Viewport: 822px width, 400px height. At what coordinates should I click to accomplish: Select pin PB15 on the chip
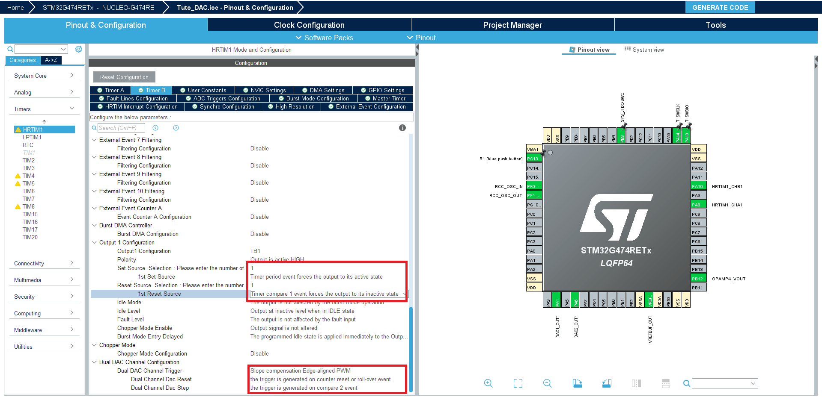699,251
